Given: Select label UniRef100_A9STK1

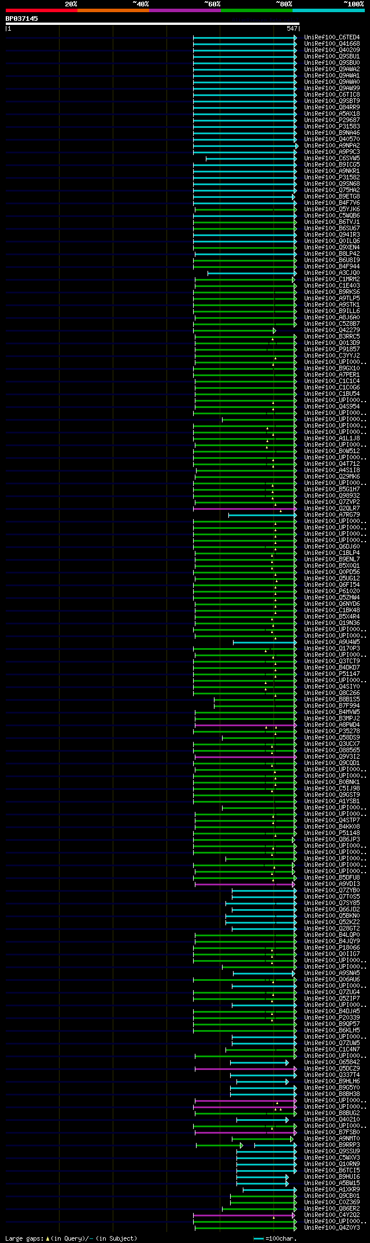Looking at the screenshot, I should coord(332,304).
